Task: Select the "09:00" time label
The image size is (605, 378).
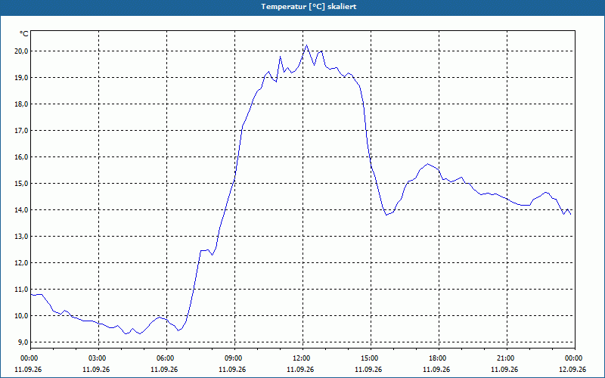Action: point(233,358)
